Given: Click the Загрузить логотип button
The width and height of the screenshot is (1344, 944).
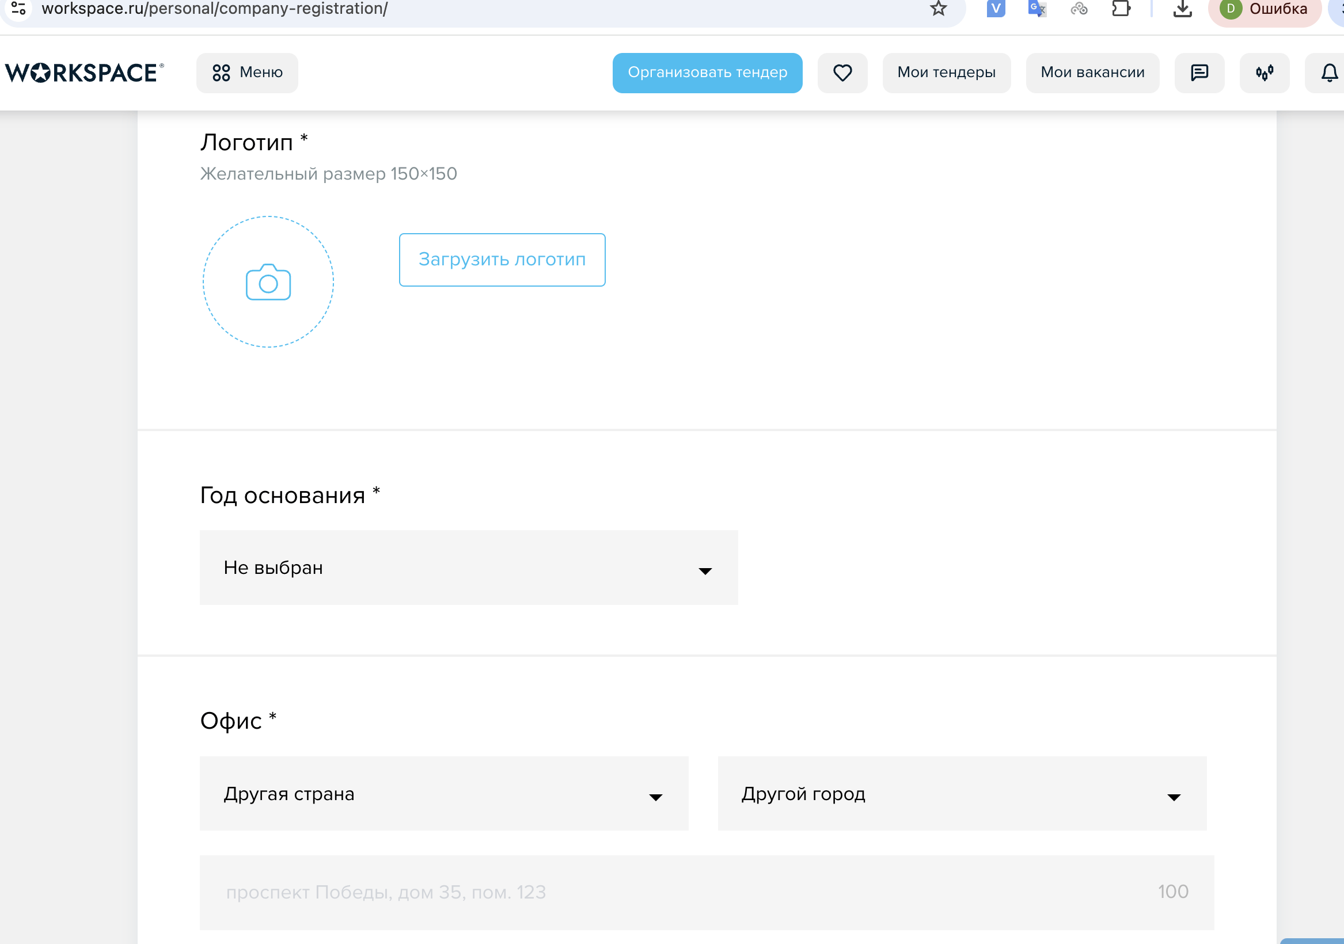Looking at the screenshot, I should pyautogui.click(x=502, y=259).
